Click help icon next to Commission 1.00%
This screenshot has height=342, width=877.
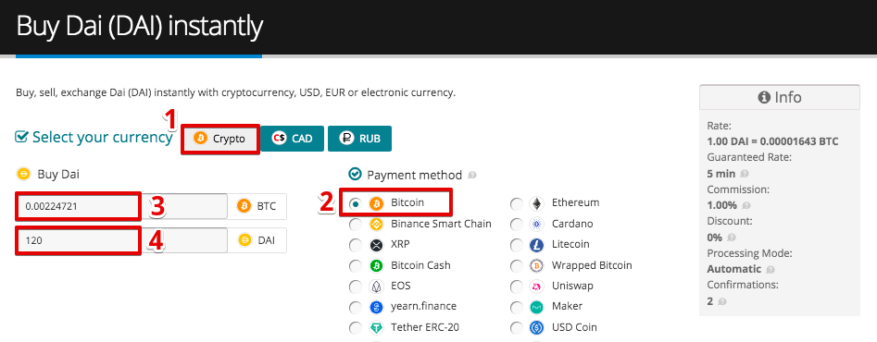coord(745,205)
